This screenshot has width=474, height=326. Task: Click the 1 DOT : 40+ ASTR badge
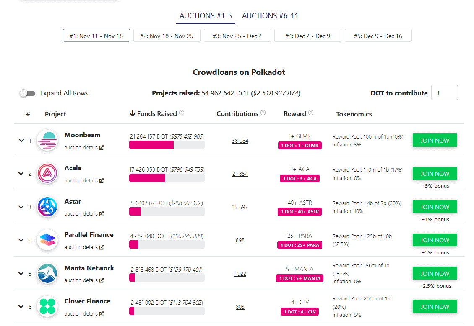pyautogui.click(x=300, y=212)
